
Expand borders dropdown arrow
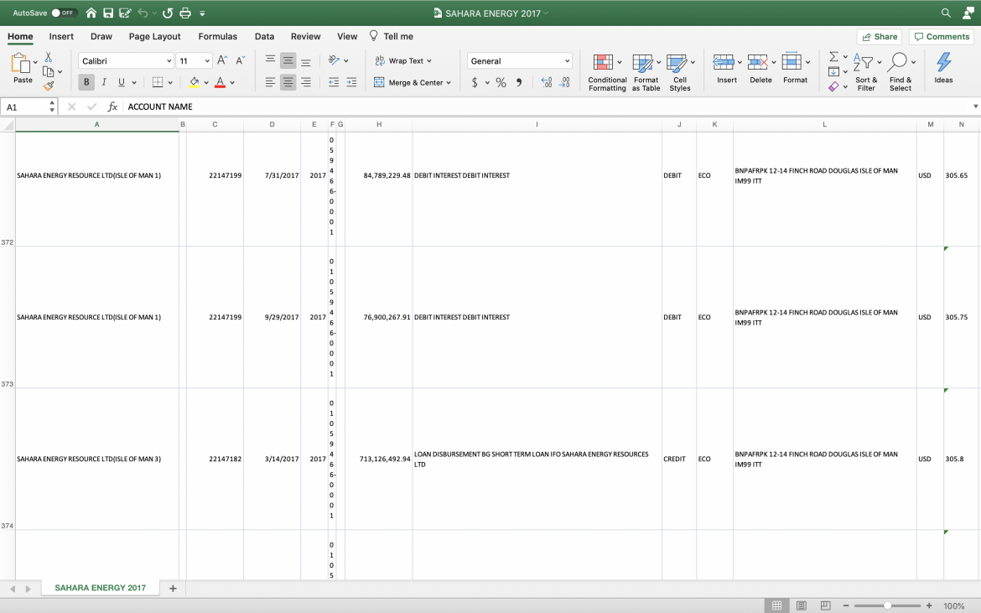[170, 82]
